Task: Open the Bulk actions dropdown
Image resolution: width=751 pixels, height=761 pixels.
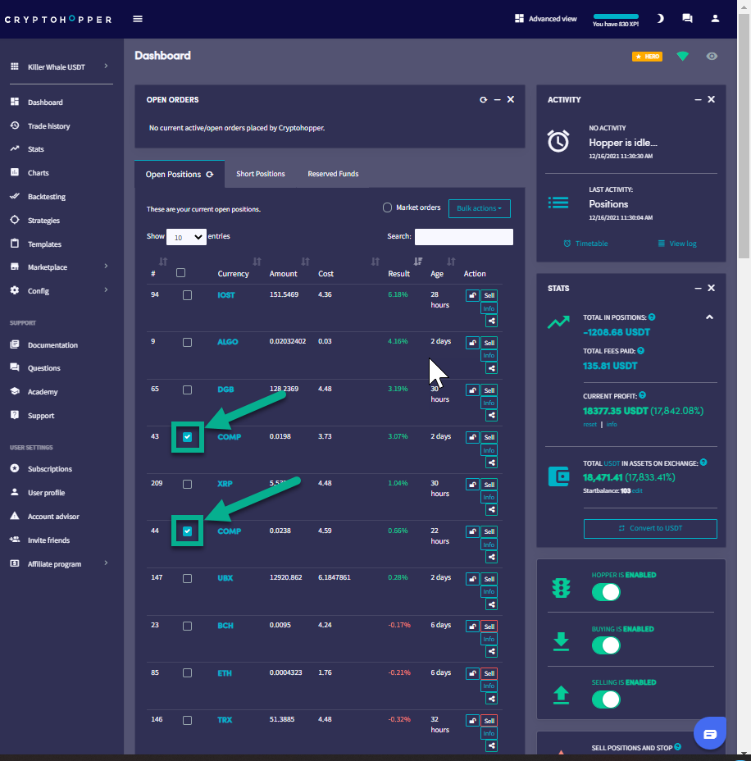Action: click(479, 208)
